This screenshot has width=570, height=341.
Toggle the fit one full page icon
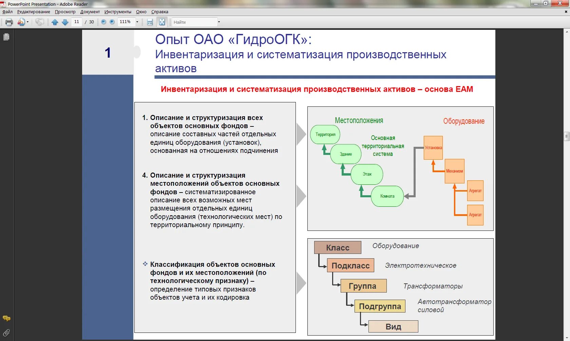tap(162, 22)
